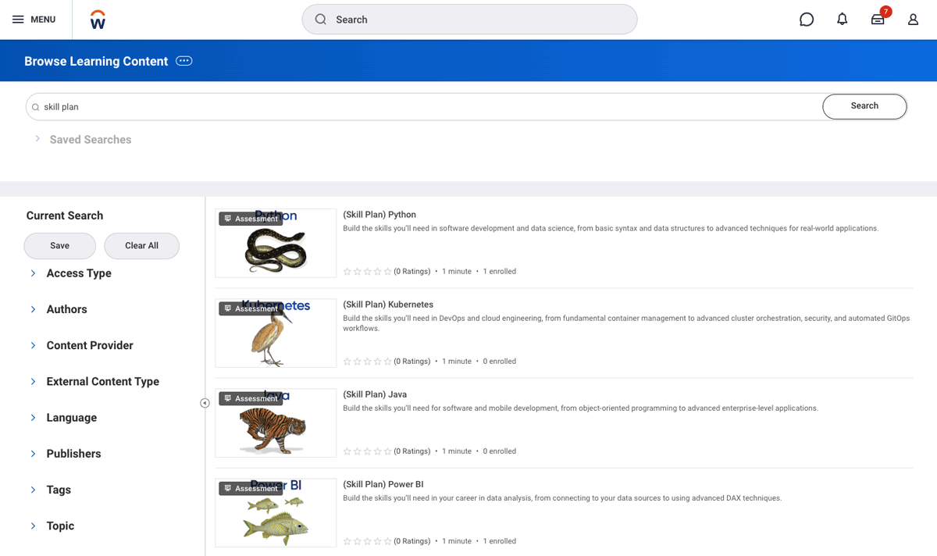Image resolution: width=937 pixels, height=556 pixels.
Task: Open inbox tray with 7 items
Action: click(x=878, y=19)
